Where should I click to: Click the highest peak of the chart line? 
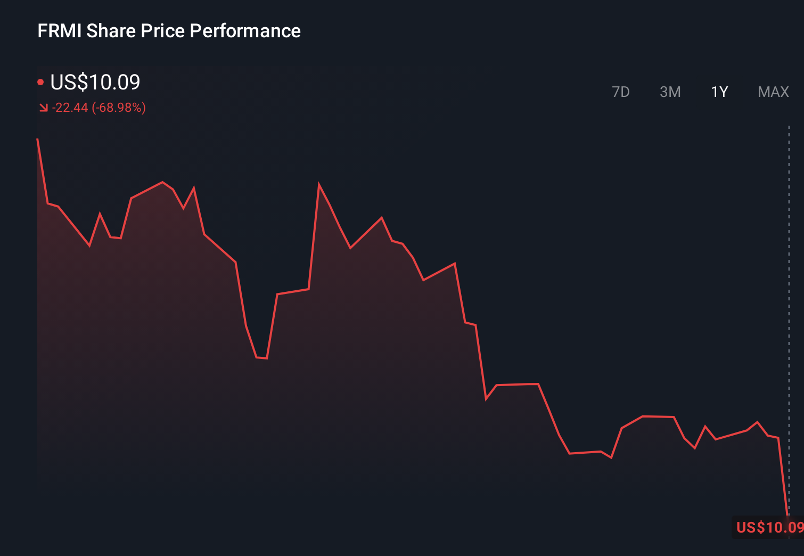click(37, 138)
